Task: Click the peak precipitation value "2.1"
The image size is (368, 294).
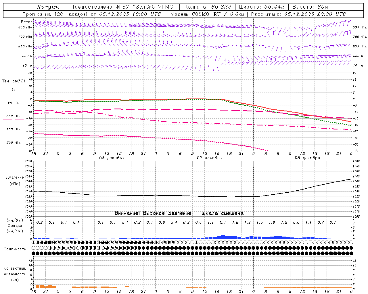Action: pyautogui.click(x=223, y=223)
